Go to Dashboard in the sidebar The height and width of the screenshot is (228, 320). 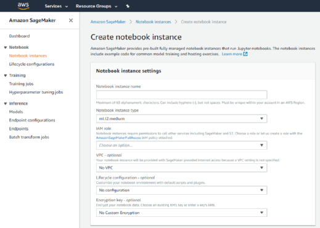pyautogui.click(x=19, y=36)
